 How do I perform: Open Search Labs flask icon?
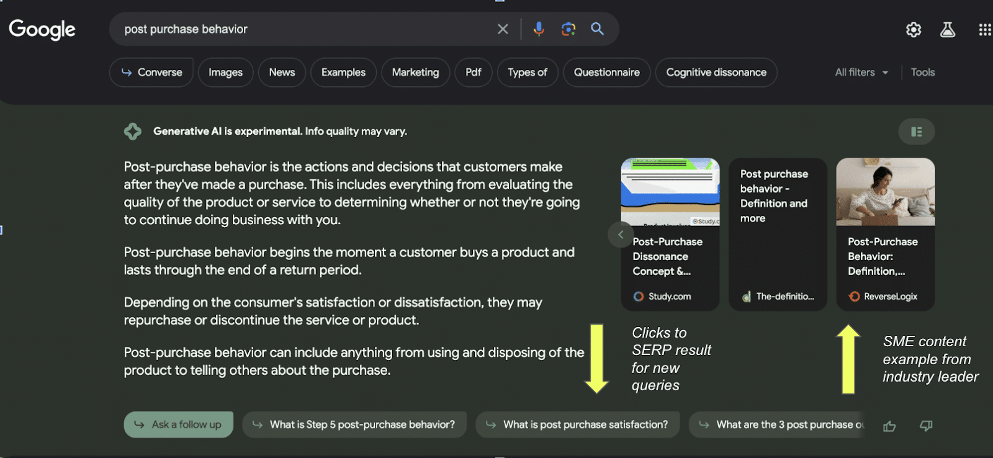(947, 30)
